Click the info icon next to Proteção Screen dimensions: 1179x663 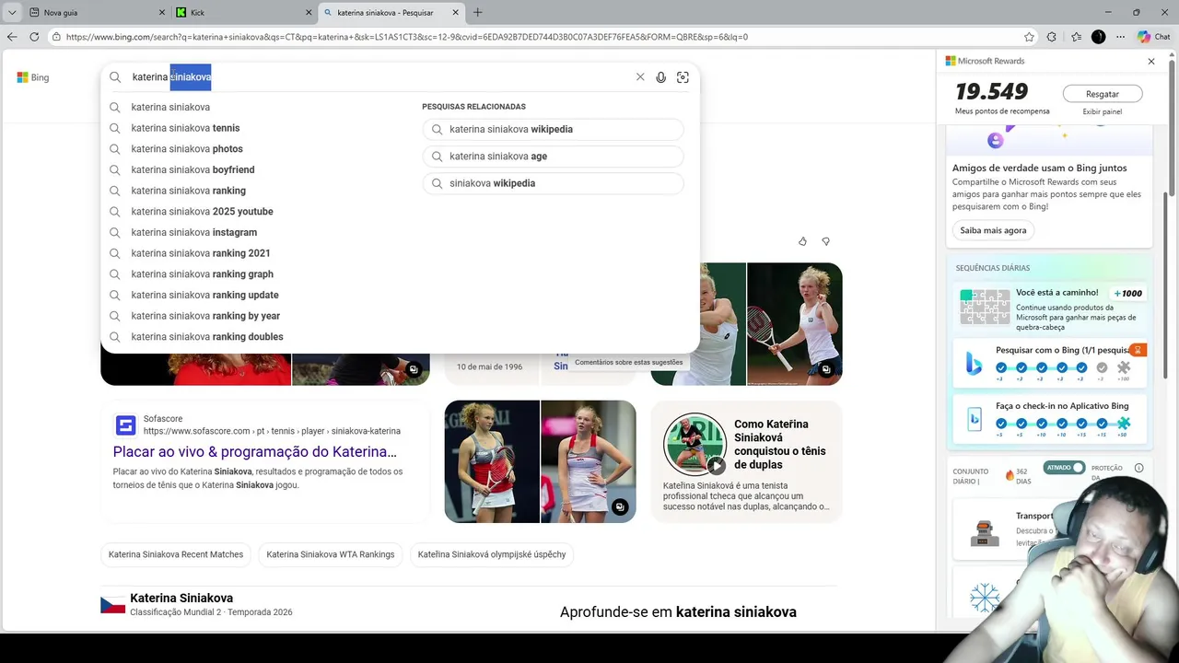1139,468
